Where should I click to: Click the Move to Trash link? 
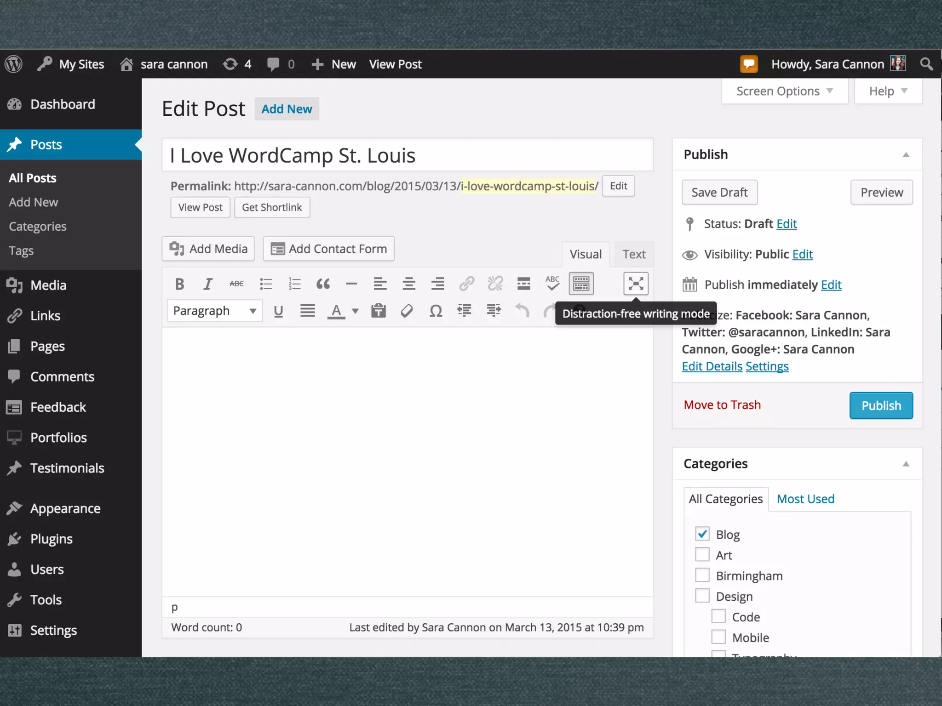point(722,405)
